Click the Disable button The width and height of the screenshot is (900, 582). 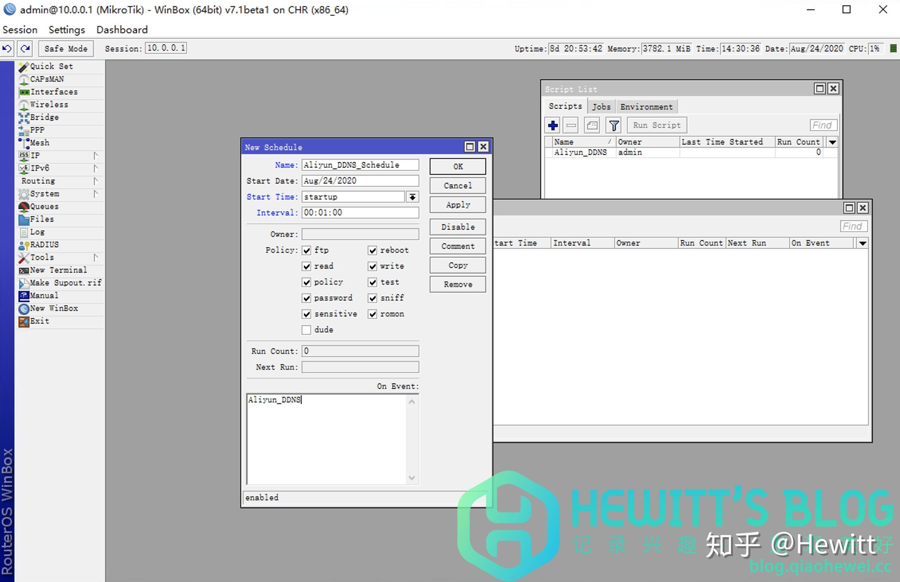click(x=458, y=227)
